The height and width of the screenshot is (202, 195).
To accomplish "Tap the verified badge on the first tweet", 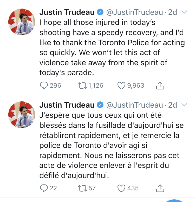I will coord(100,12).
